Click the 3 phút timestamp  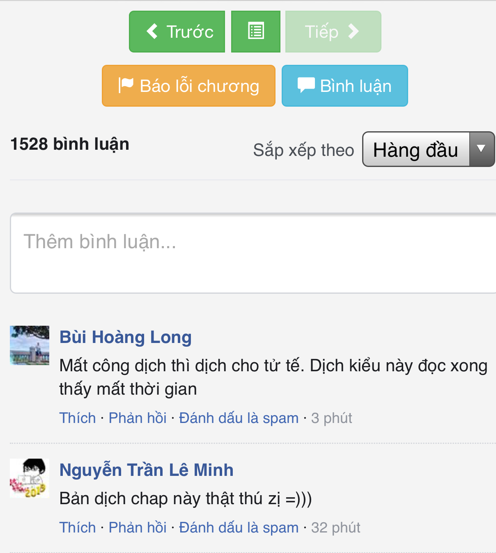(332, 418)
